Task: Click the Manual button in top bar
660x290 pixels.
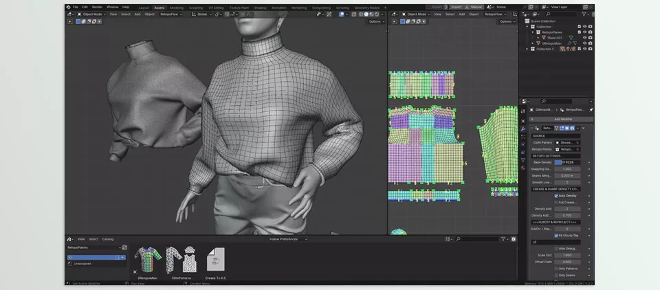Action: 474,7
